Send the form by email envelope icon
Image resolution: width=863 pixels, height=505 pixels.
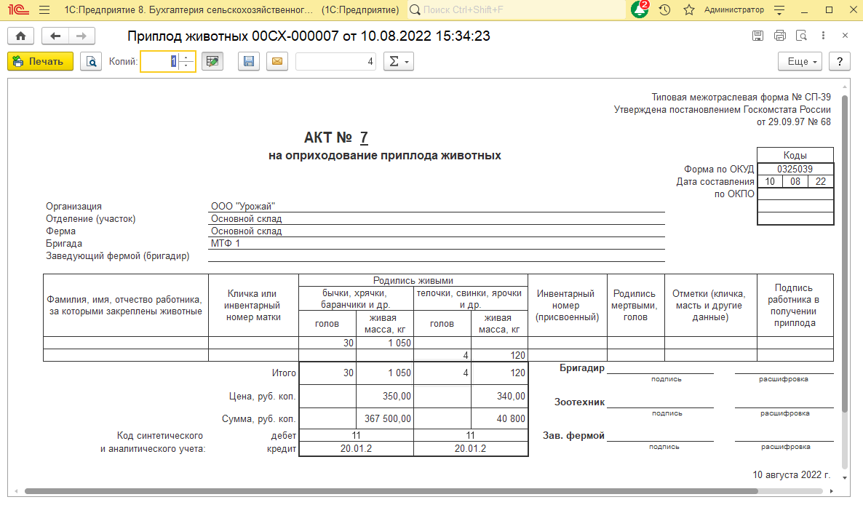[277, 62]
